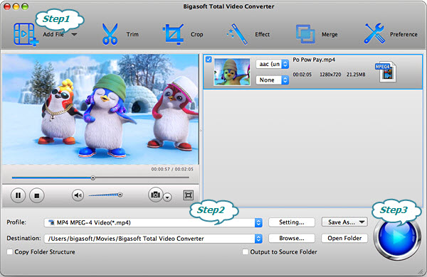The image size is (427, 277).
Task: Click the Merge label
Action: click(x=330, y=35)
